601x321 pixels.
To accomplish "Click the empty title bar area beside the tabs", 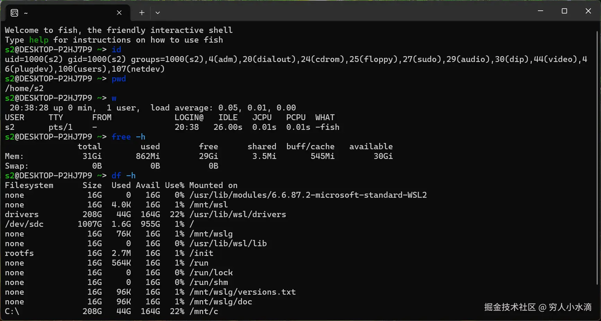I will click(347, 11).
